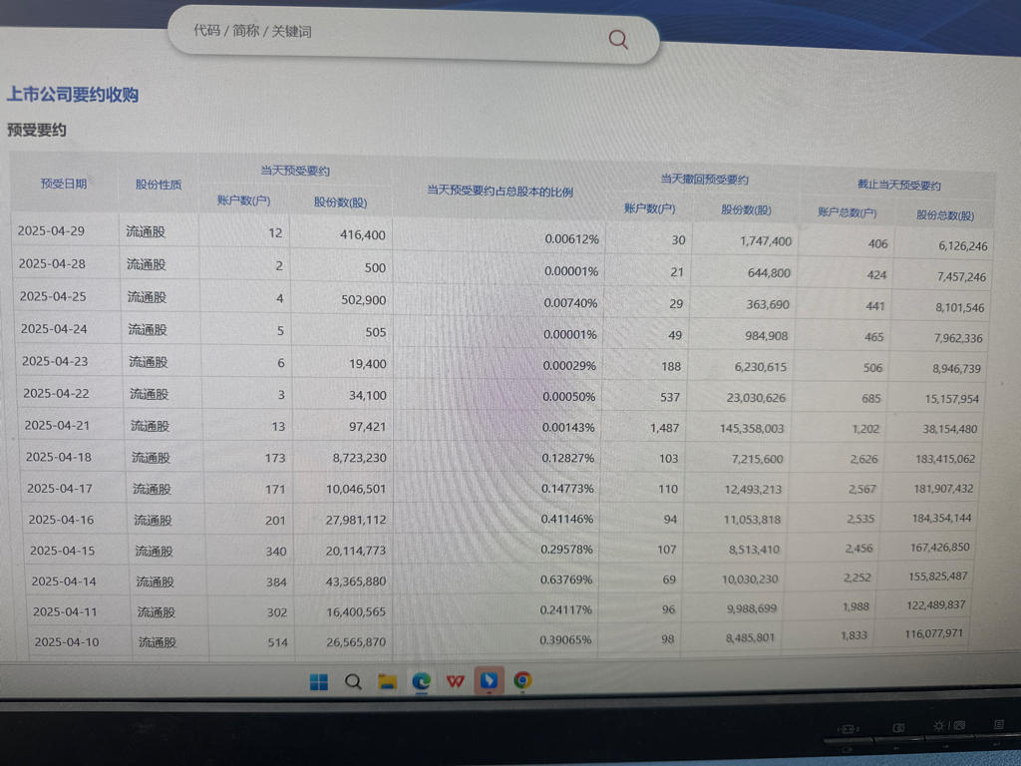
Task: Open Google Chrome from taskbar
Action: [x=522, y=680]
